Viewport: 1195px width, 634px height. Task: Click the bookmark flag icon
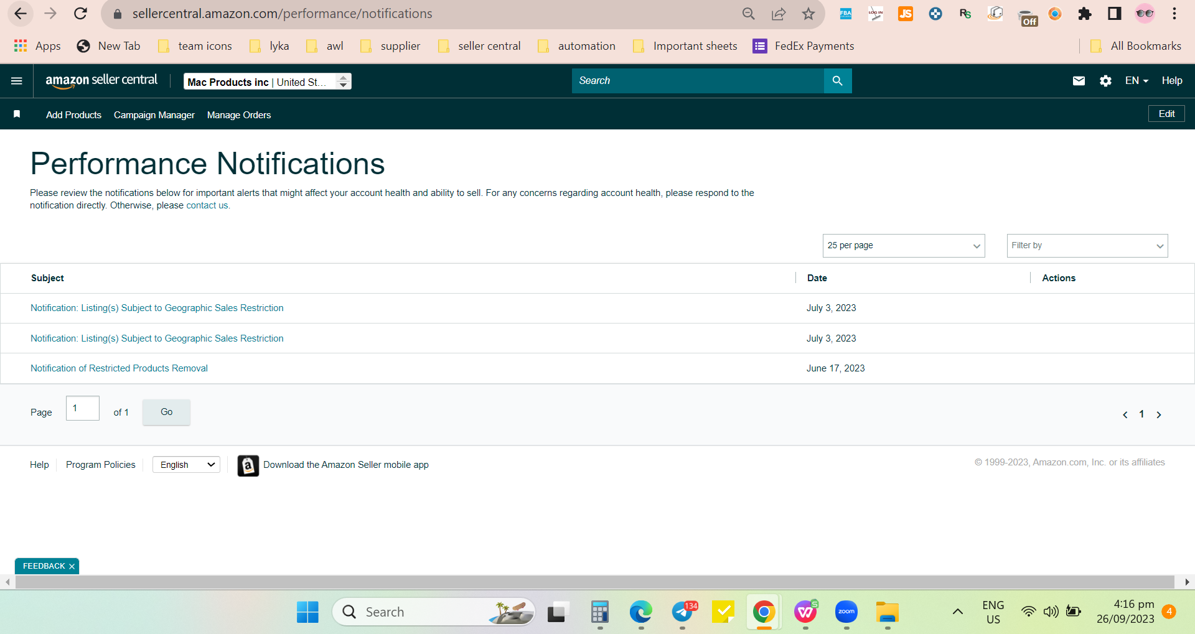click(17, 114)
